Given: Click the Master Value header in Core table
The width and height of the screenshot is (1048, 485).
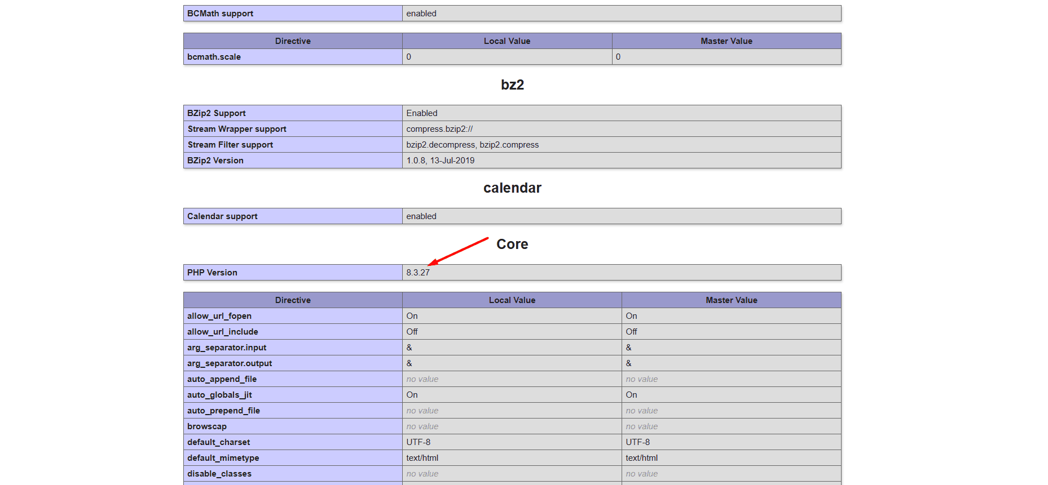Looking at the screenshot, I should click(x=731, y=300).
